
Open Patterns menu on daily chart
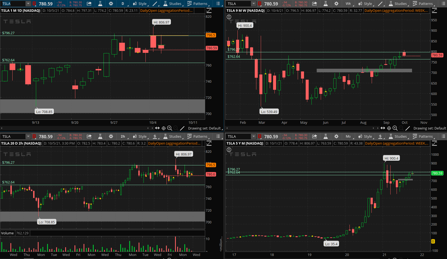pyautogui.click(x=197, y=3)
